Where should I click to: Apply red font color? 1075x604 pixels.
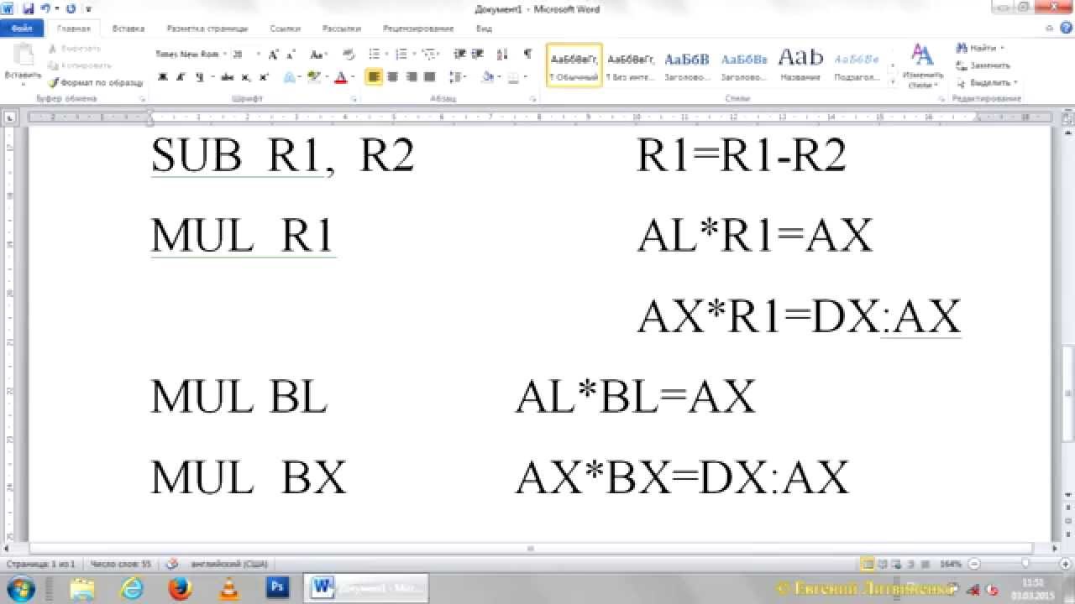click(340, 77)
